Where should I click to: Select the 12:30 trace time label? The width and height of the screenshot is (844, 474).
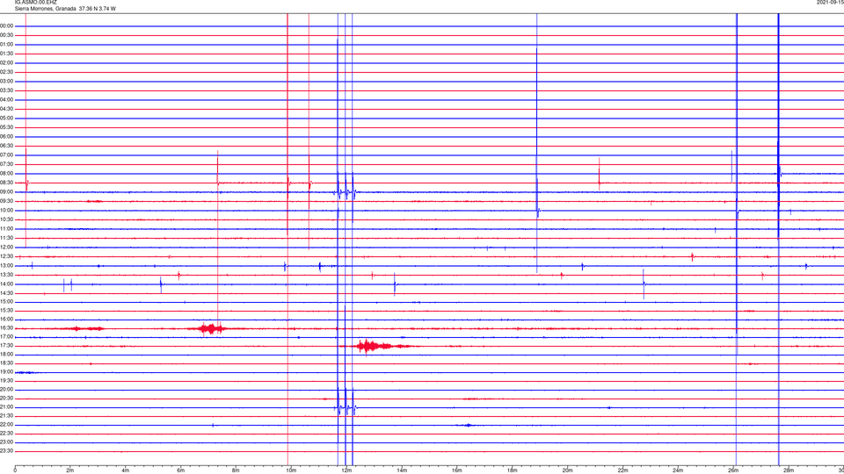pyautogui.click(x=7, y=255)
